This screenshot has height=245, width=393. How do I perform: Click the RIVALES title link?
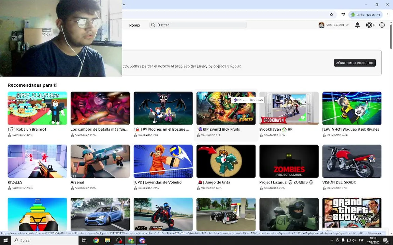point(15,182)
